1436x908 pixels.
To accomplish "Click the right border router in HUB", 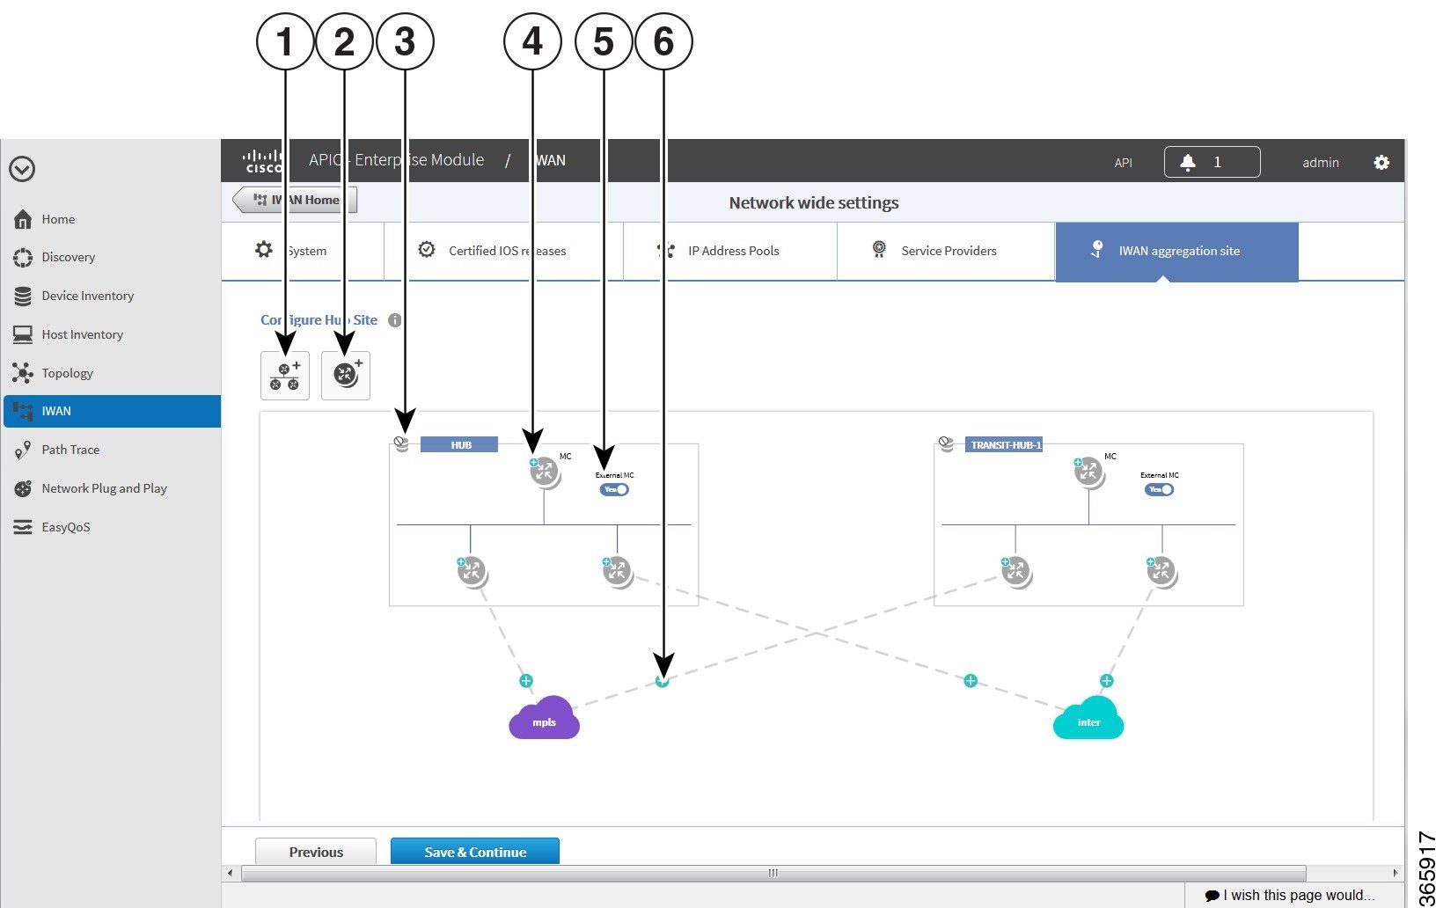I will tap(618, 572).
